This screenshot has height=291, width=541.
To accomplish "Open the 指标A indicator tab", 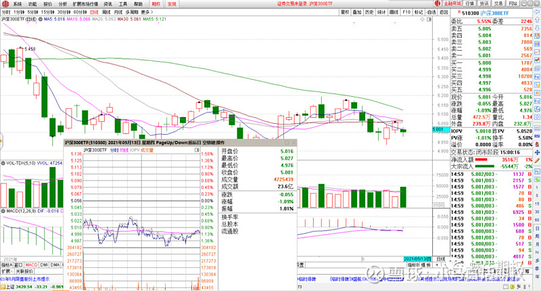I will [x=7, y=265].
